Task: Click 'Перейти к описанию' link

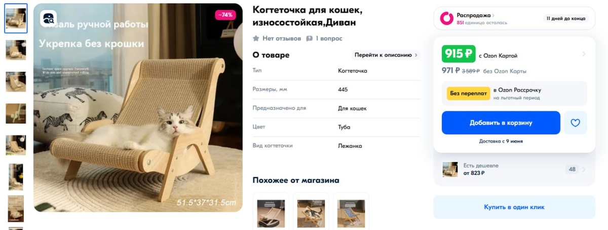Action: point(386,55)
